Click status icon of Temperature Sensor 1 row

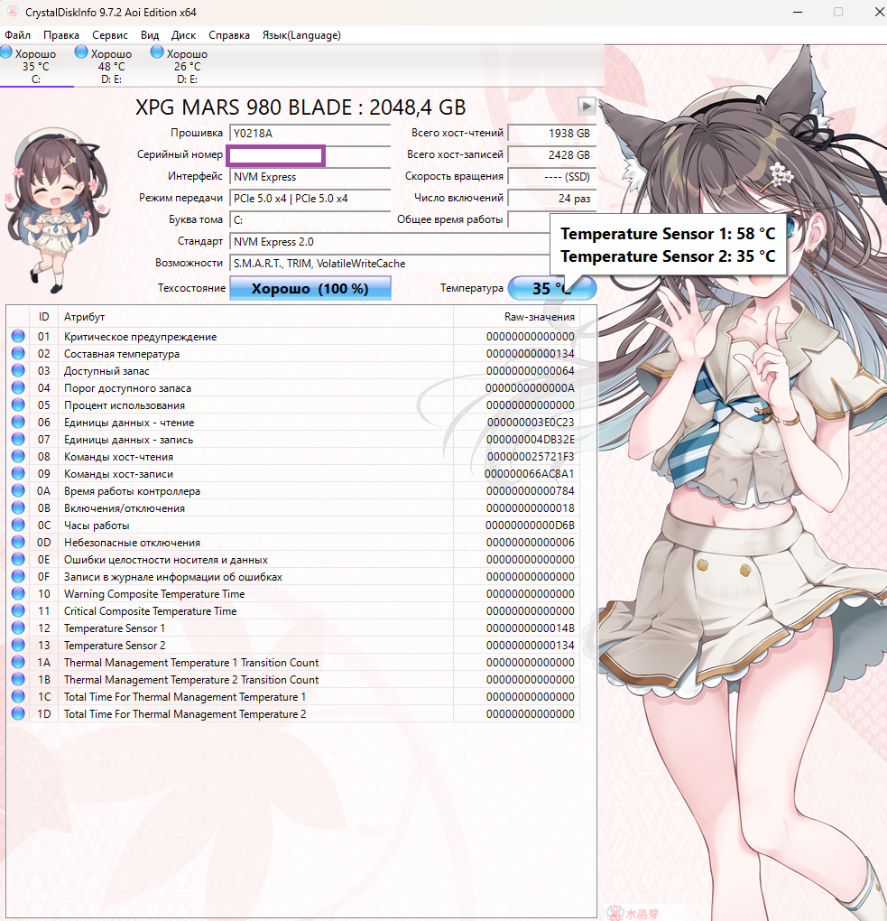click(x=18, y=628)
